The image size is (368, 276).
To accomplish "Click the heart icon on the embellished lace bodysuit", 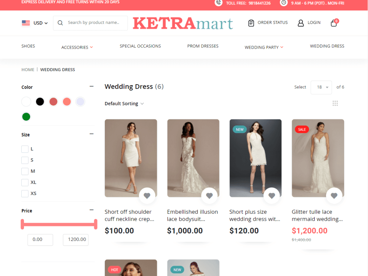I will (x=209, y=195).
